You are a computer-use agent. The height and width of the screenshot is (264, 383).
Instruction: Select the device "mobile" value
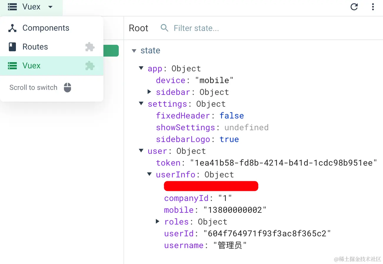[x=214, y=80]
